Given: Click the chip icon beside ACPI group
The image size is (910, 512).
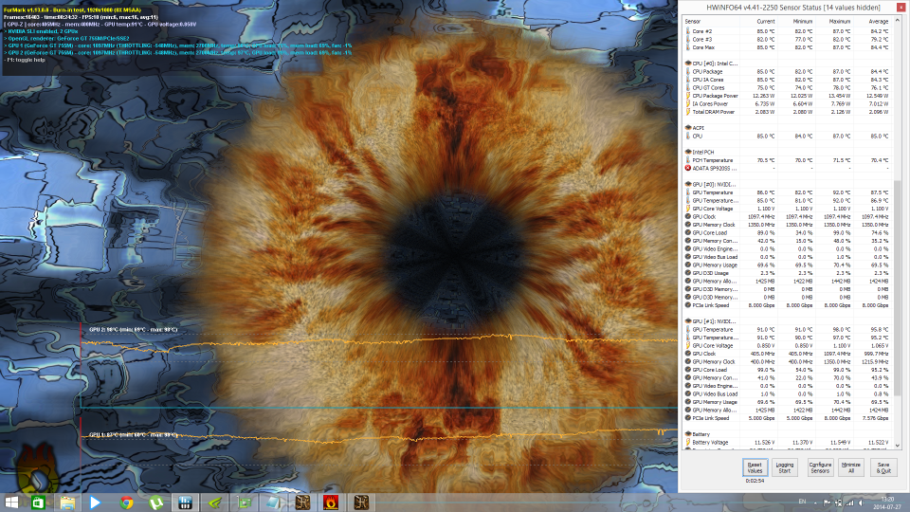Looking at the screenshot, I should point(688,128).
